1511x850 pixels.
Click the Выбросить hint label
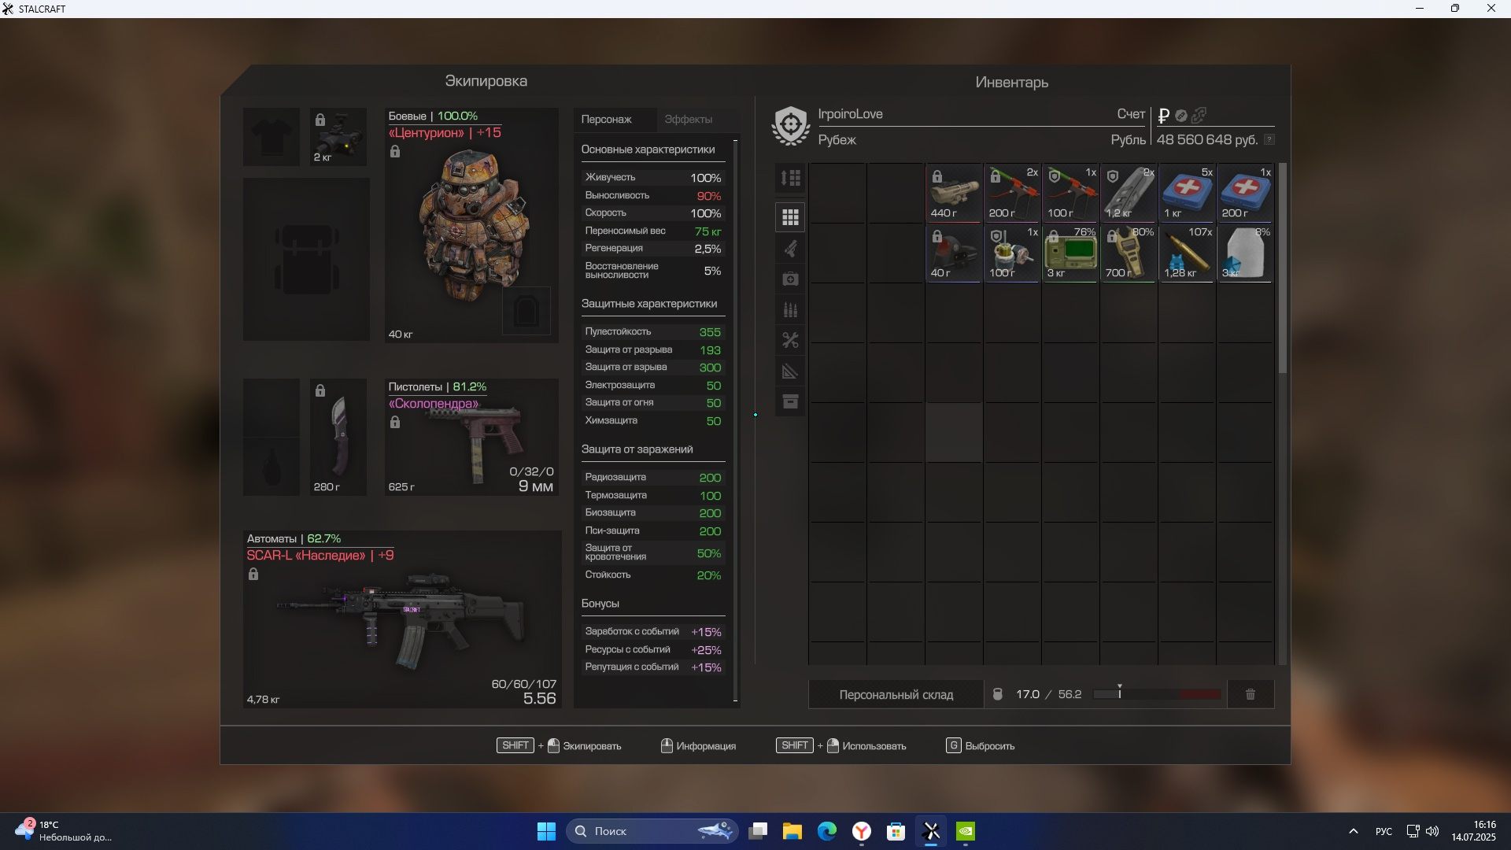pyautogui.click(x=990, y=746)
